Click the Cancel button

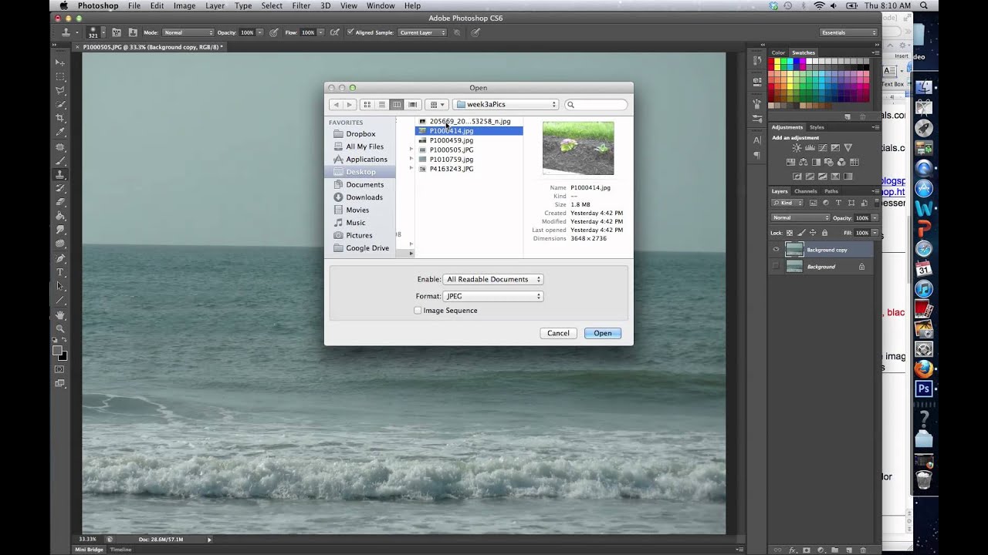pyautogui.click(x=558, y=334)
